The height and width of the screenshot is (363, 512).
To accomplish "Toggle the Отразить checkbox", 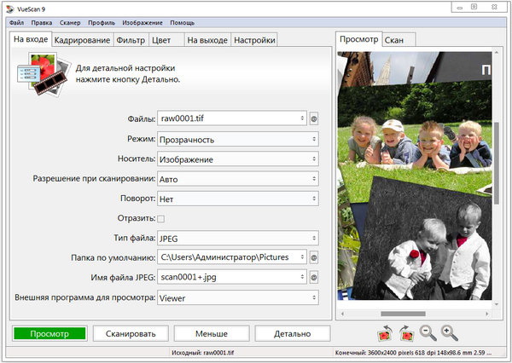I will click(x=160, y=218).
